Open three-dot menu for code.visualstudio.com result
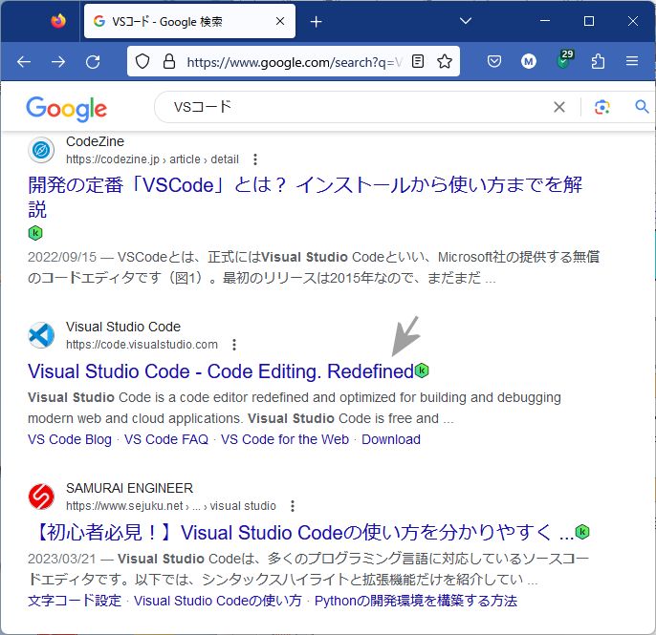 [234, 345]
